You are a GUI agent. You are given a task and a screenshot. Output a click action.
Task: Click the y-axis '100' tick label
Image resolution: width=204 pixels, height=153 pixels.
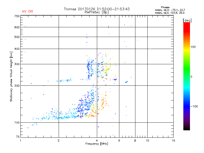[17, 122]
